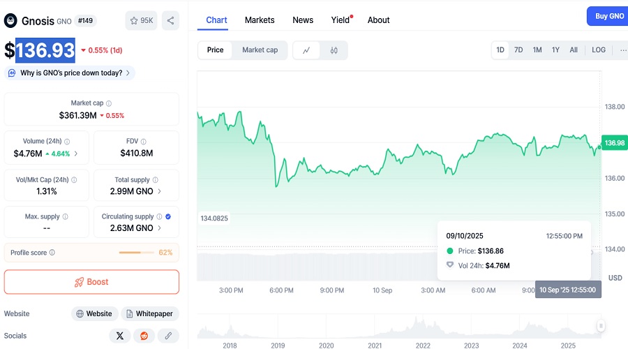Image resolution: width=628 pixels, height=349 pixels.
Task: Open the News tab
Action: (303, 20)
